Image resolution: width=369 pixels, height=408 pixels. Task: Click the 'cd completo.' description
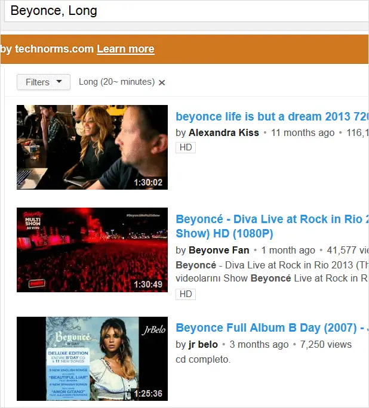click(203, 360)
